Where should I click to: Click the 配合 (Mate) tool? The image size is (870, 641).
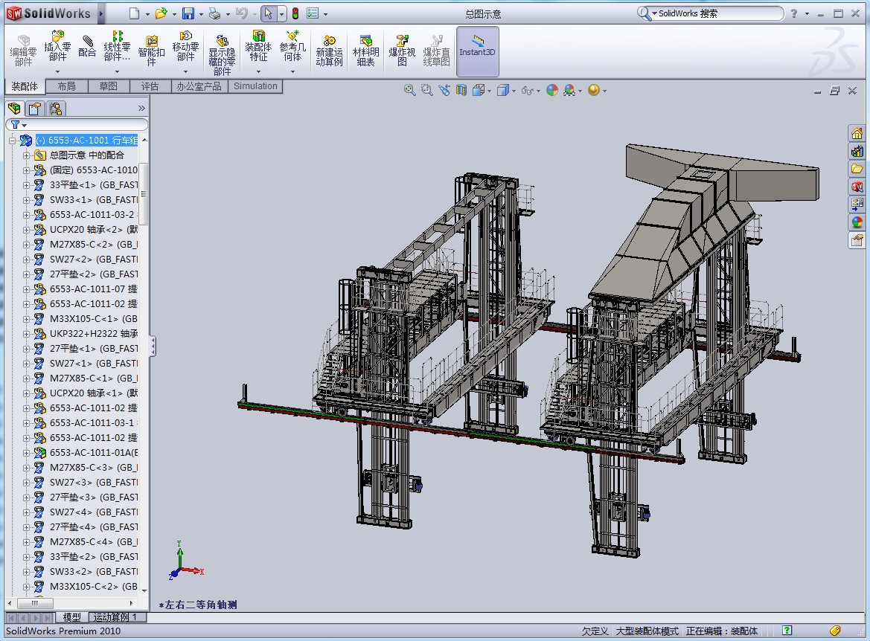87,46
